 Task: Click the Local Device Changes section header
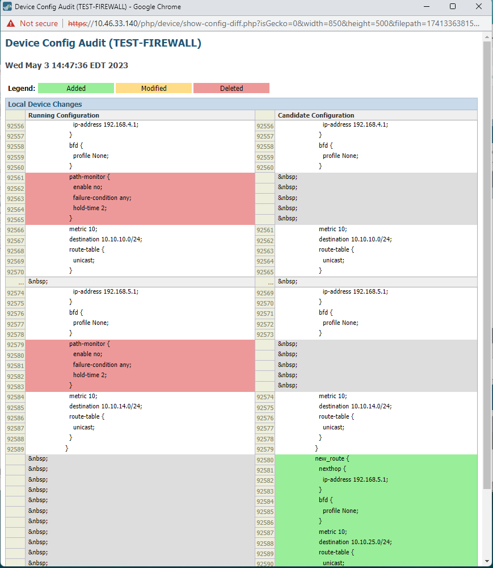click(x=241, y=104)
